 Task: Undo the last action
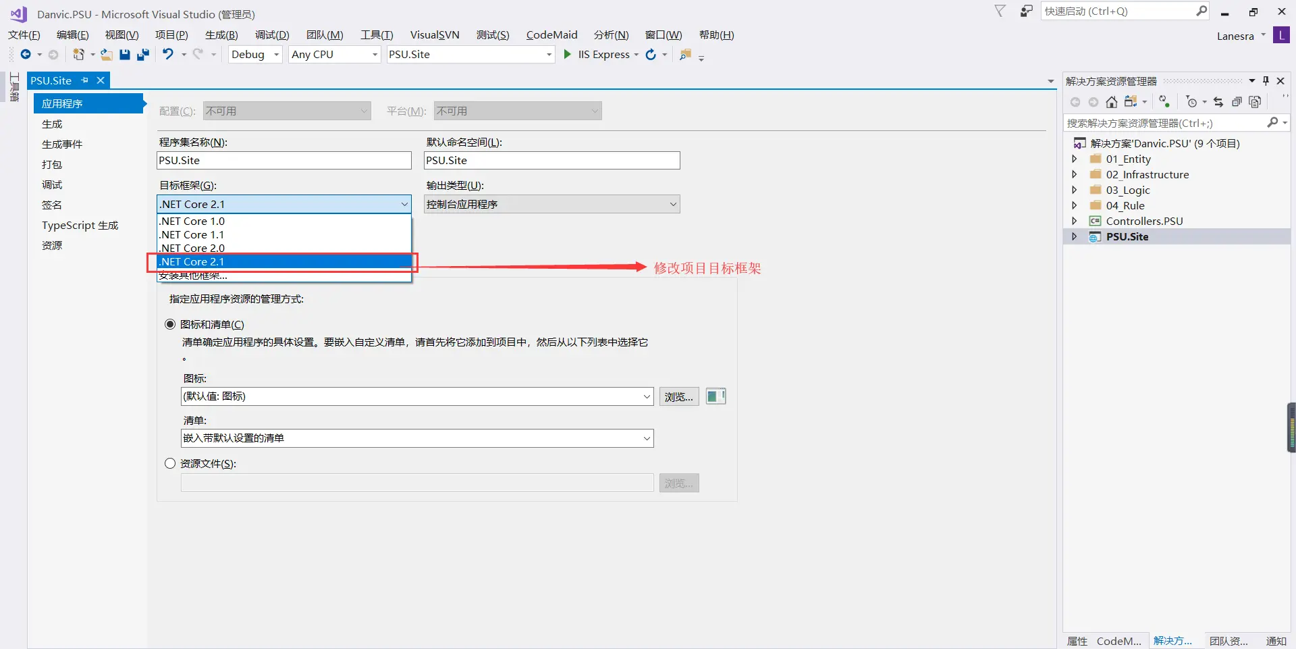[x=168, y=55]
